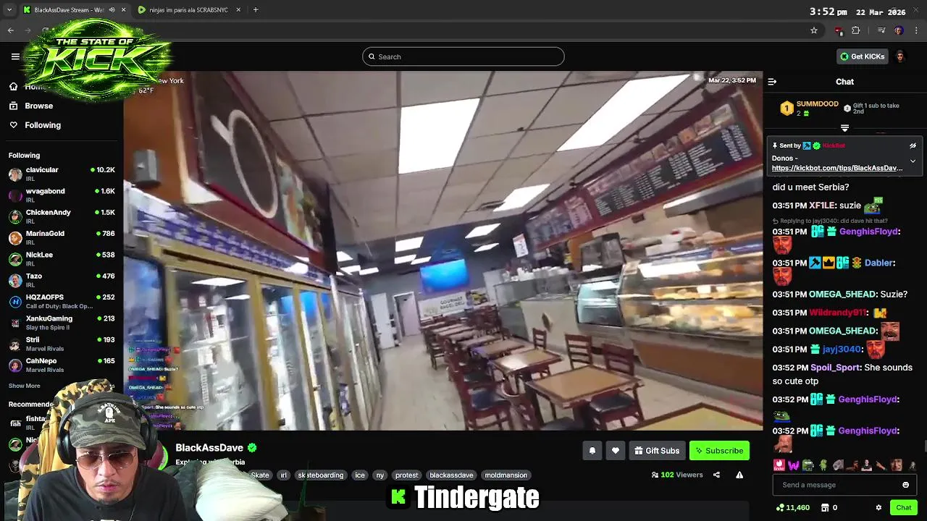
Task: Click the heart follow button under stream
Action: click(x=615, y=451)
